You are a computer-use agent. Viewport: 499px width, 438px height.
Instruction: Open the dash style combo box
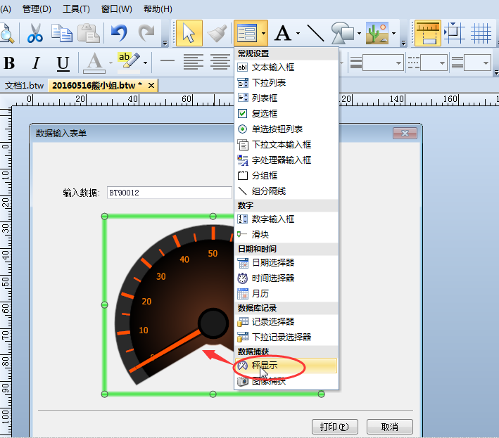[x=434, y=63]
